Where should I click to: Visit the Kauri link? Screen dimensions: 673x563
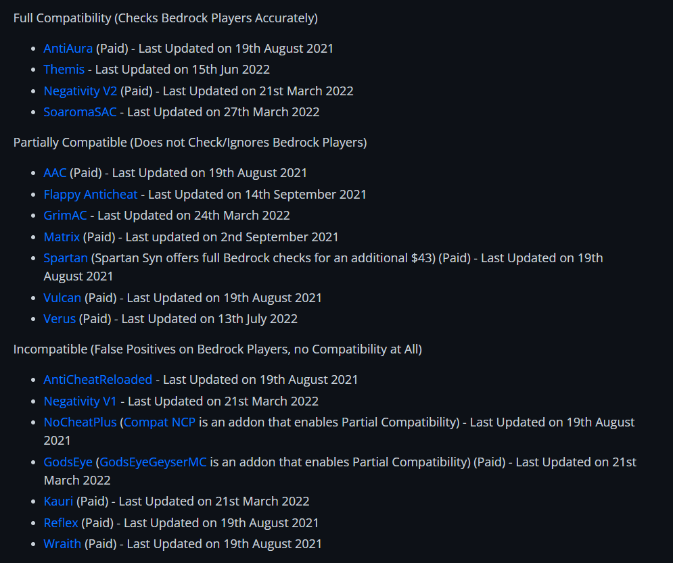58,501
